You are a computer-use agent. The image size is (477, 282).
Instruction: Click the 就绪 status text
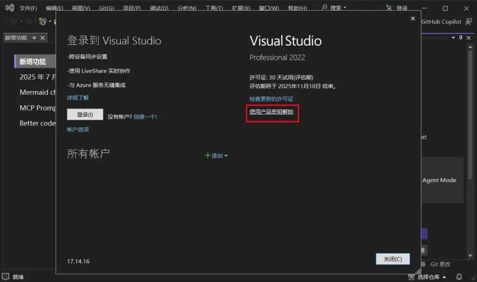coord(18,277)
